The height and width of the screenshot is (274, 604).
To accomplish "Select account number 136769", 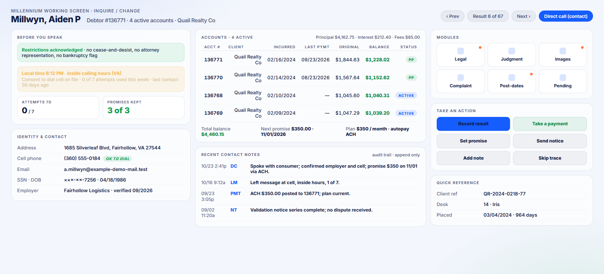I will pyautogui.click(x=213, y=113).
